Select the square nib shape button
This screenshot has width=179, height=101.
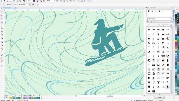pyautogui.click(x=16, y=4)
